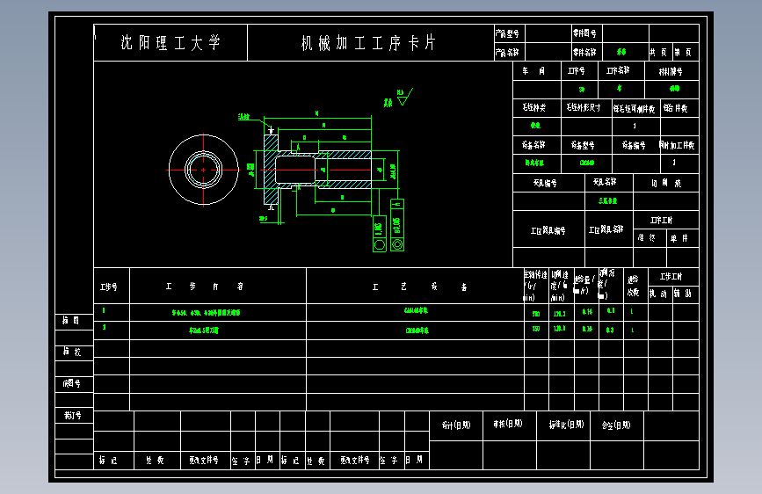Select the "共 页" cell
This screenshot has width=762, height=494.
[x=660, y=52]
